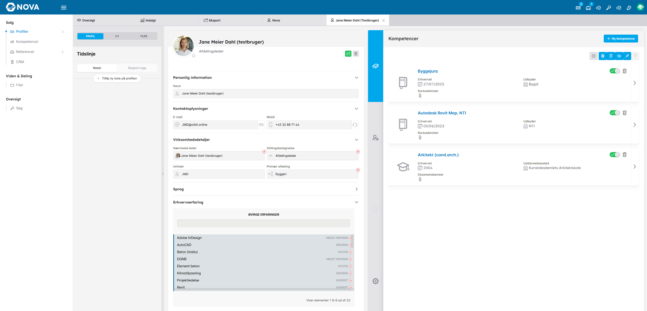The height and width of the screenshot is (311, 647).
Task: Click the magnifier search icon in header
Action: pos(608,8)
